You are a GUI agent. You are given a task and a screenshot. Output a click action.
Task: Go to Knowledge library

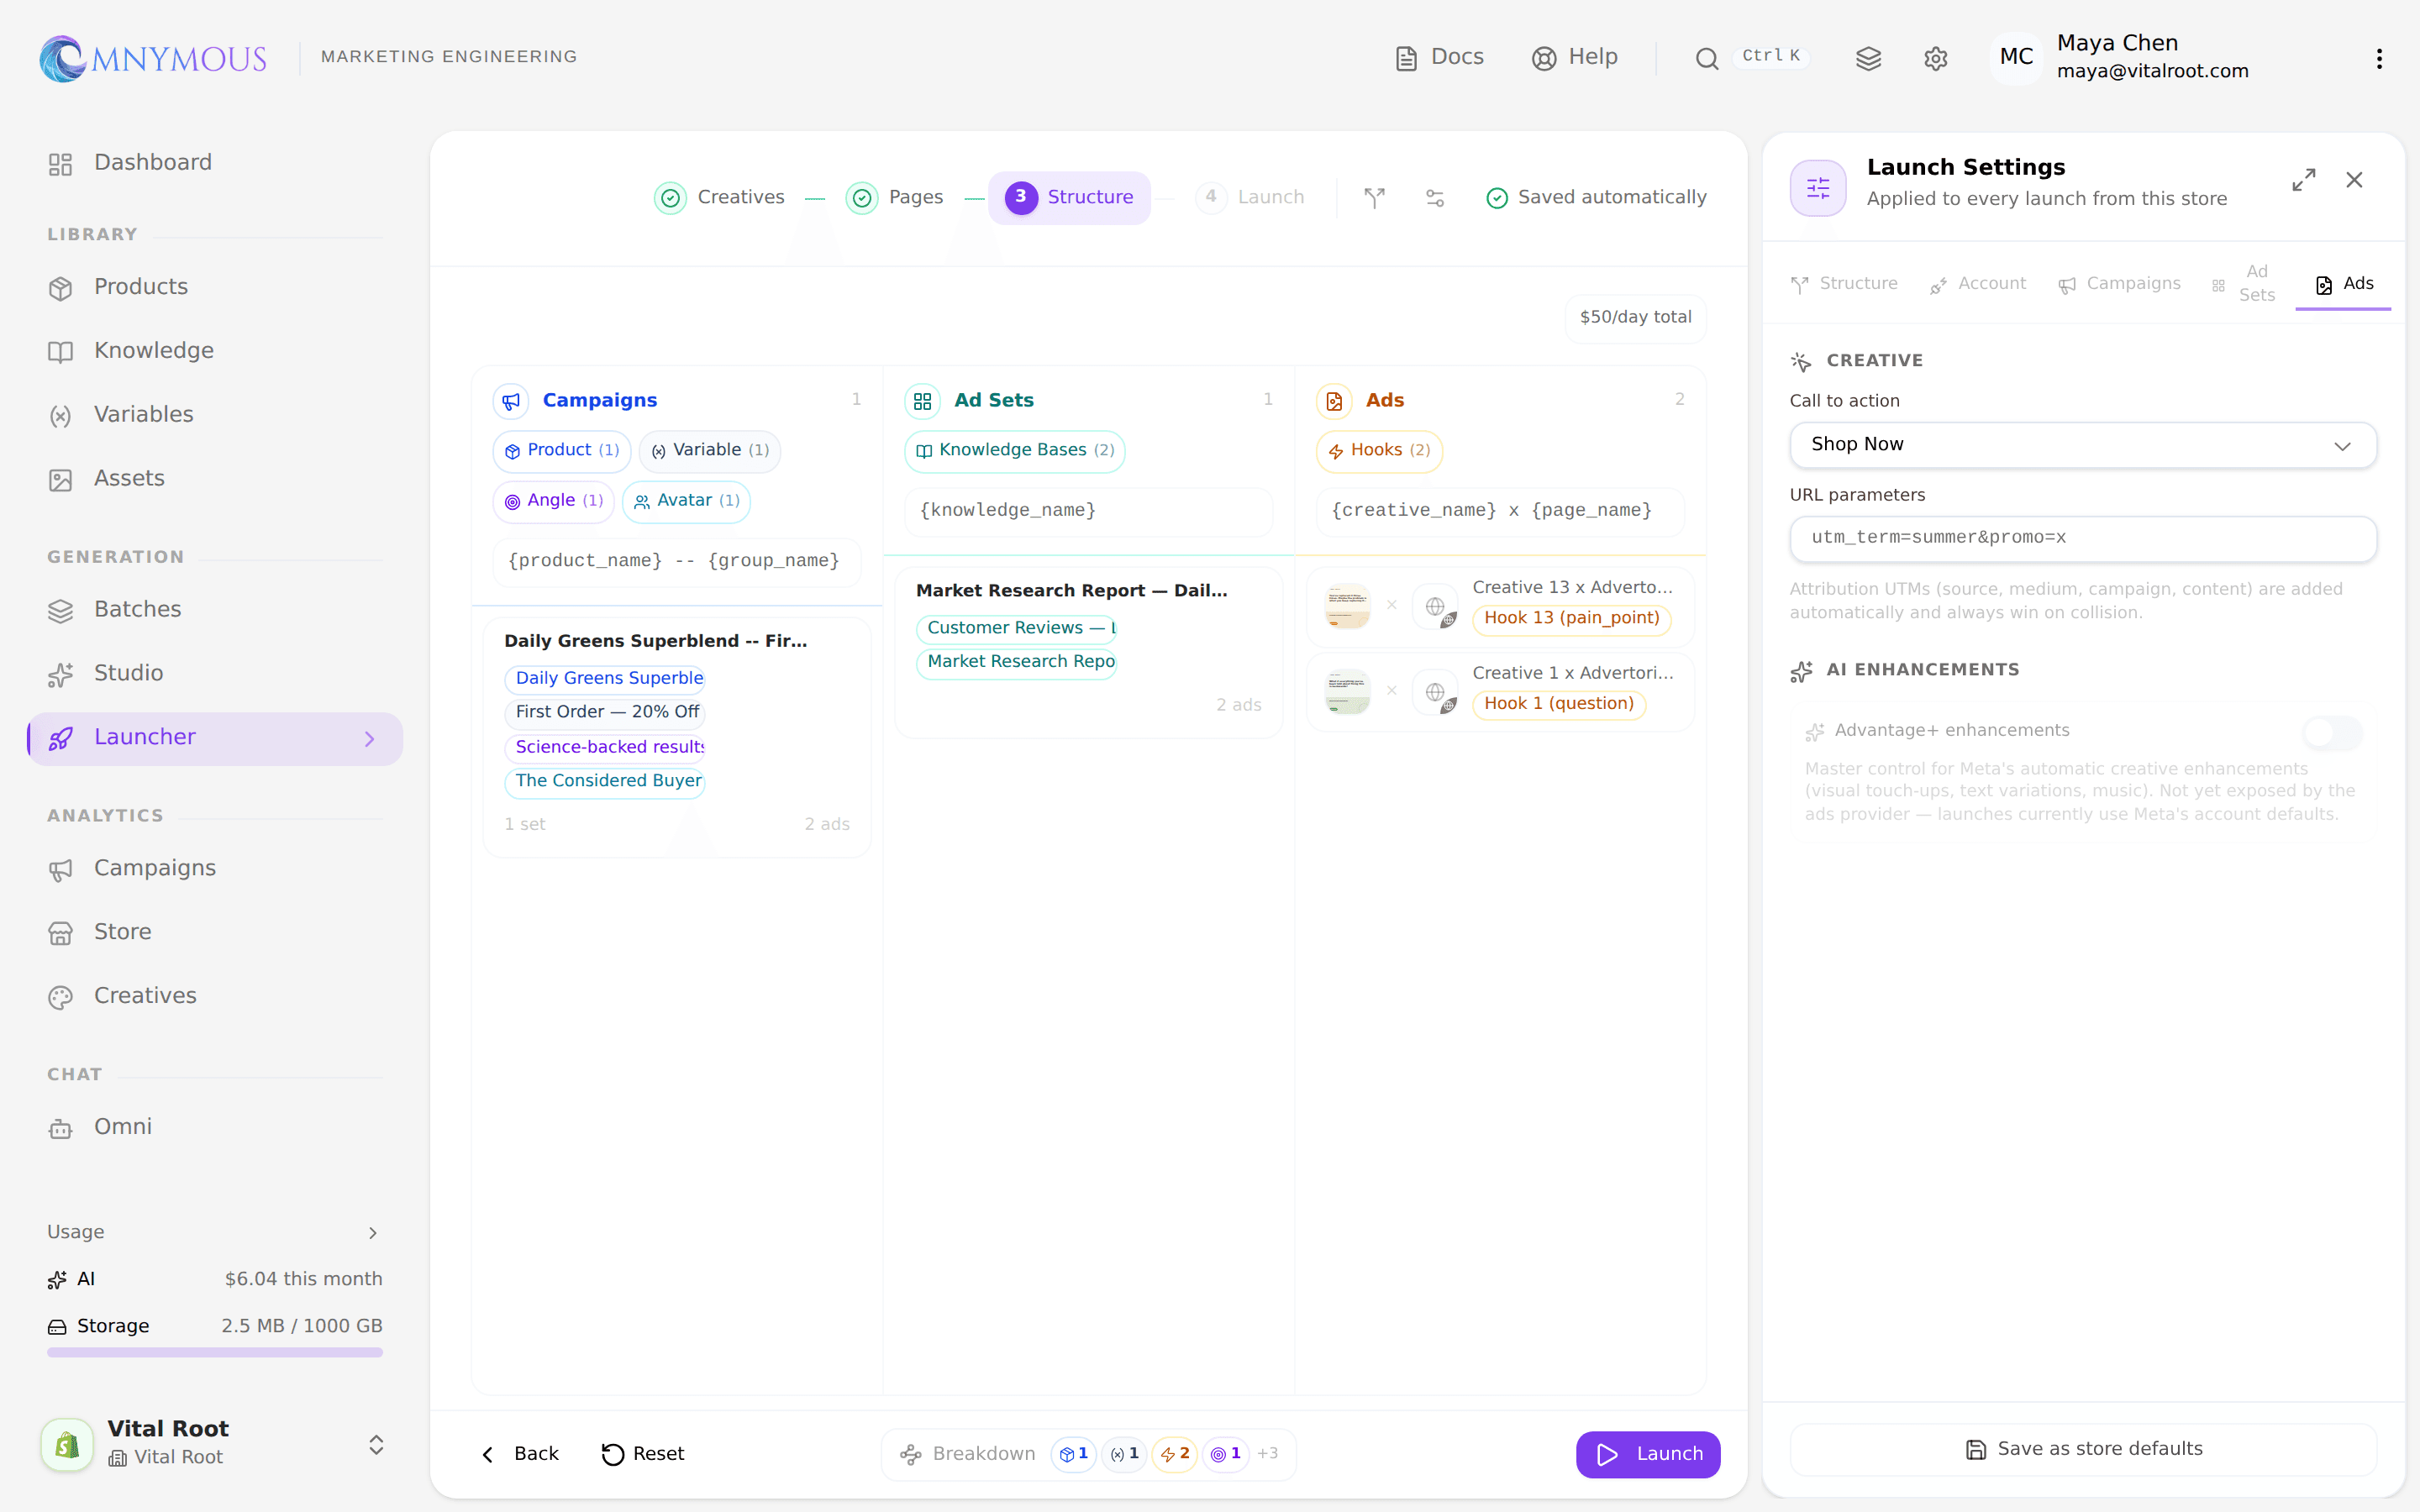coord(214,351)
